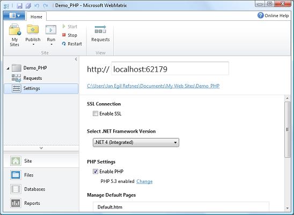Select the Home ribbon tab
Viewport: 294px width, 215px height.
pyautogui.click(x=36, y=17)
